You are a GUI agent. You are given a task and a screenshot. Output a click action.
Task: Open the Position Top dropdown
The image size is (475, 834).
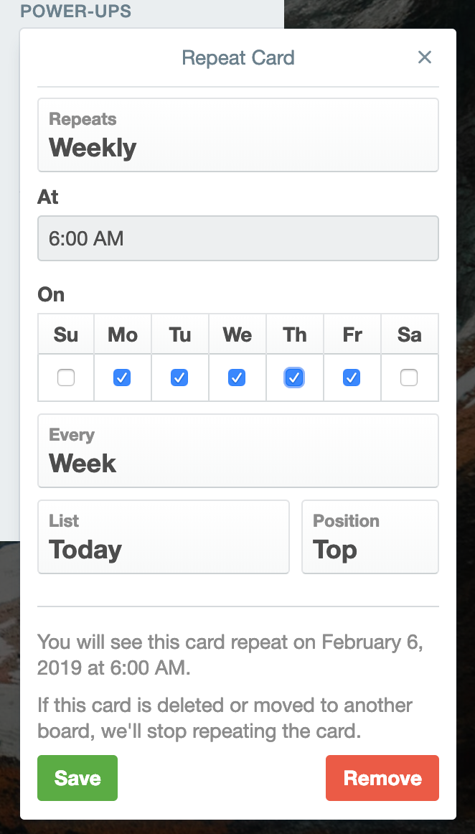click(x=370, y=537)
